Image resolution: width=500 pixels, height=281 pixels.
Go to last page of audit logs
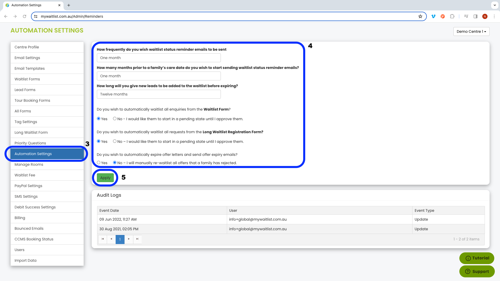(137, 239)
